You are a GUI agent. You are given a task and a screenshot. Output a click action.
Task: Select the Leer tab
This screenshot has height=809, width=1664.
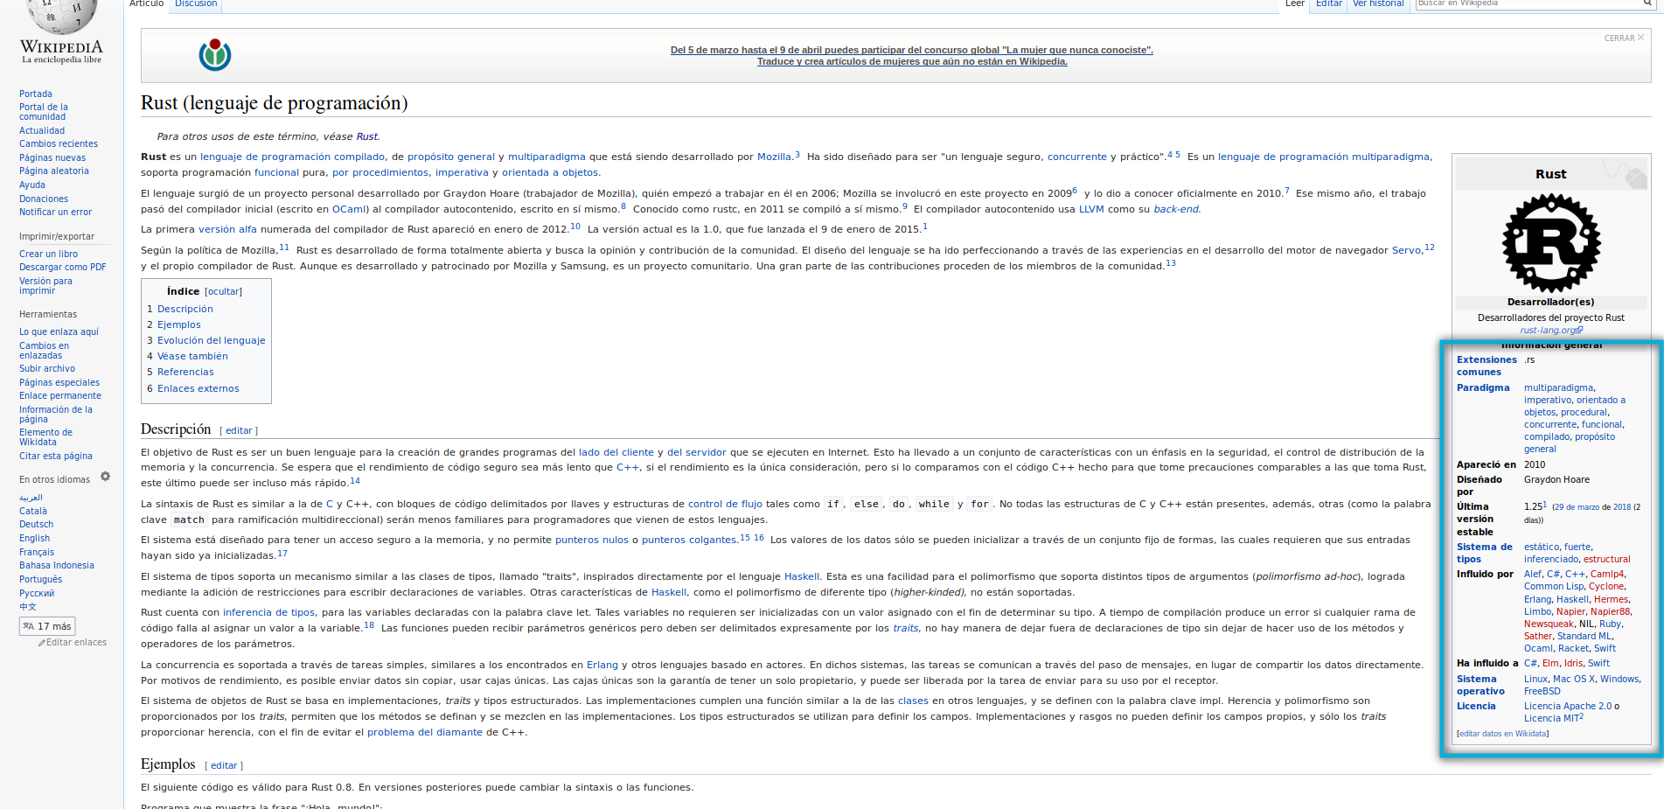click(1295, 4)
